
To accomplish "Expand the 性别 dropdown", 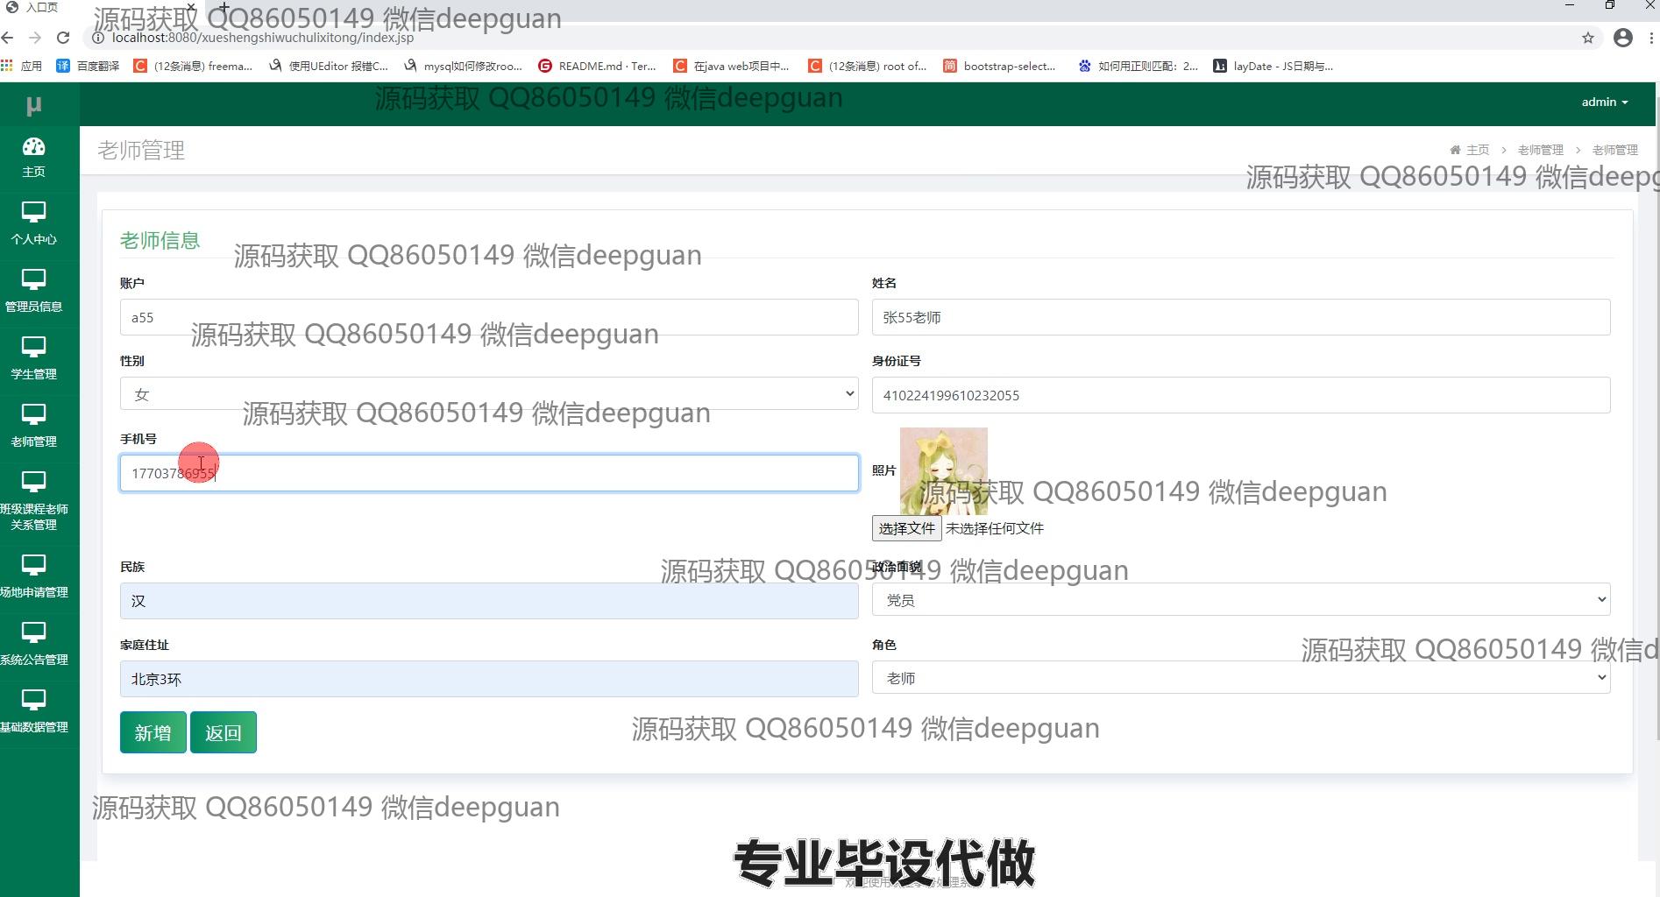I will point(488,394).
